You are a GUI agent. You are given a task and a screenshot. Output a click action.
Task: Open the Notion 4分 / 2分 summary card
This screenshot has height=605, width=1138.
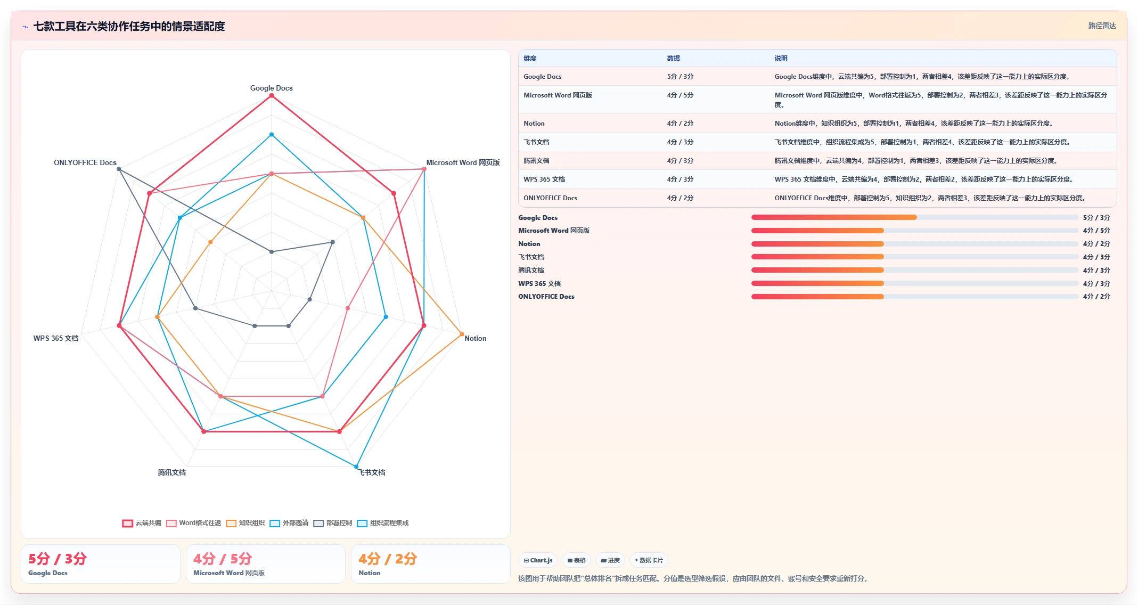[x=431, y=564]
